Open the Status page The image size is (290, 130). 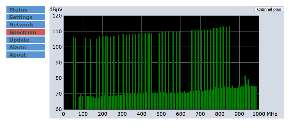tap(26, 9)
